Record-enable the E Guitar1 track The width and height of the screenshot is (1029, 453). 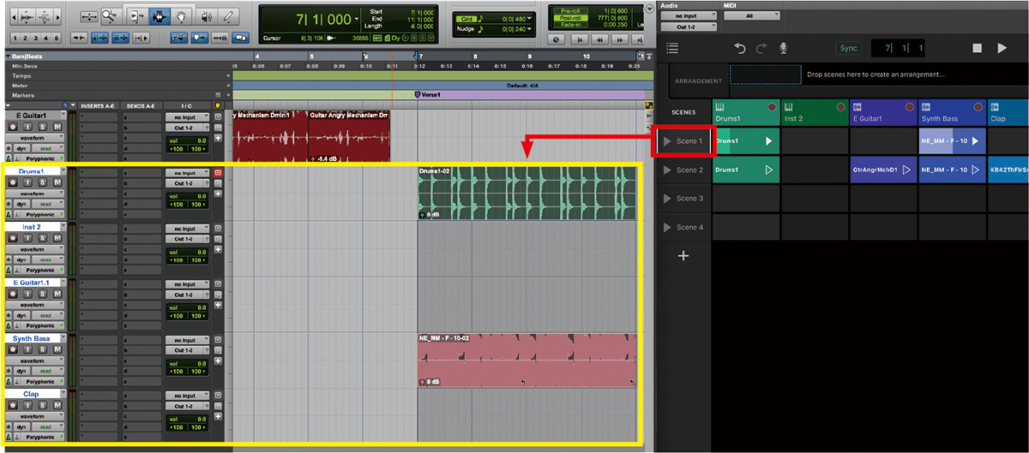13,126
